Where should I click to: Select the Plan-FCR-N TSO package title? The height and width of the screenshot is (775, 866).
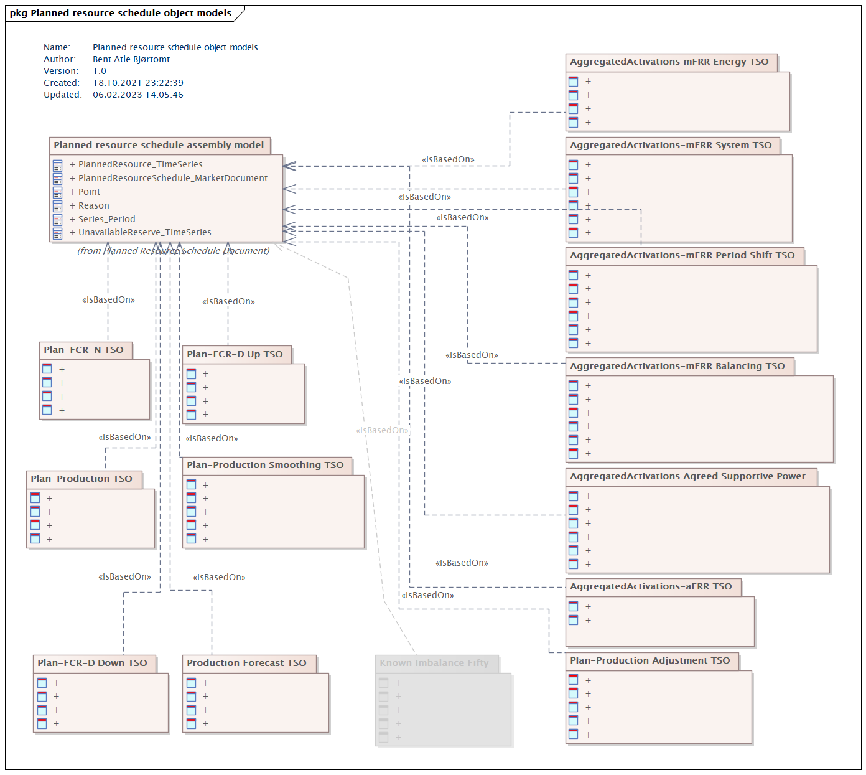pyautogui.click(x=83, y=350)
